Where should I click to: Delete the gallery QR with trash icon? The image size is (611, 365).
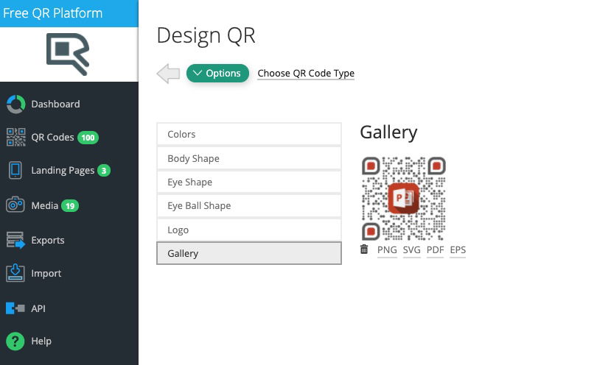[364, 249]
